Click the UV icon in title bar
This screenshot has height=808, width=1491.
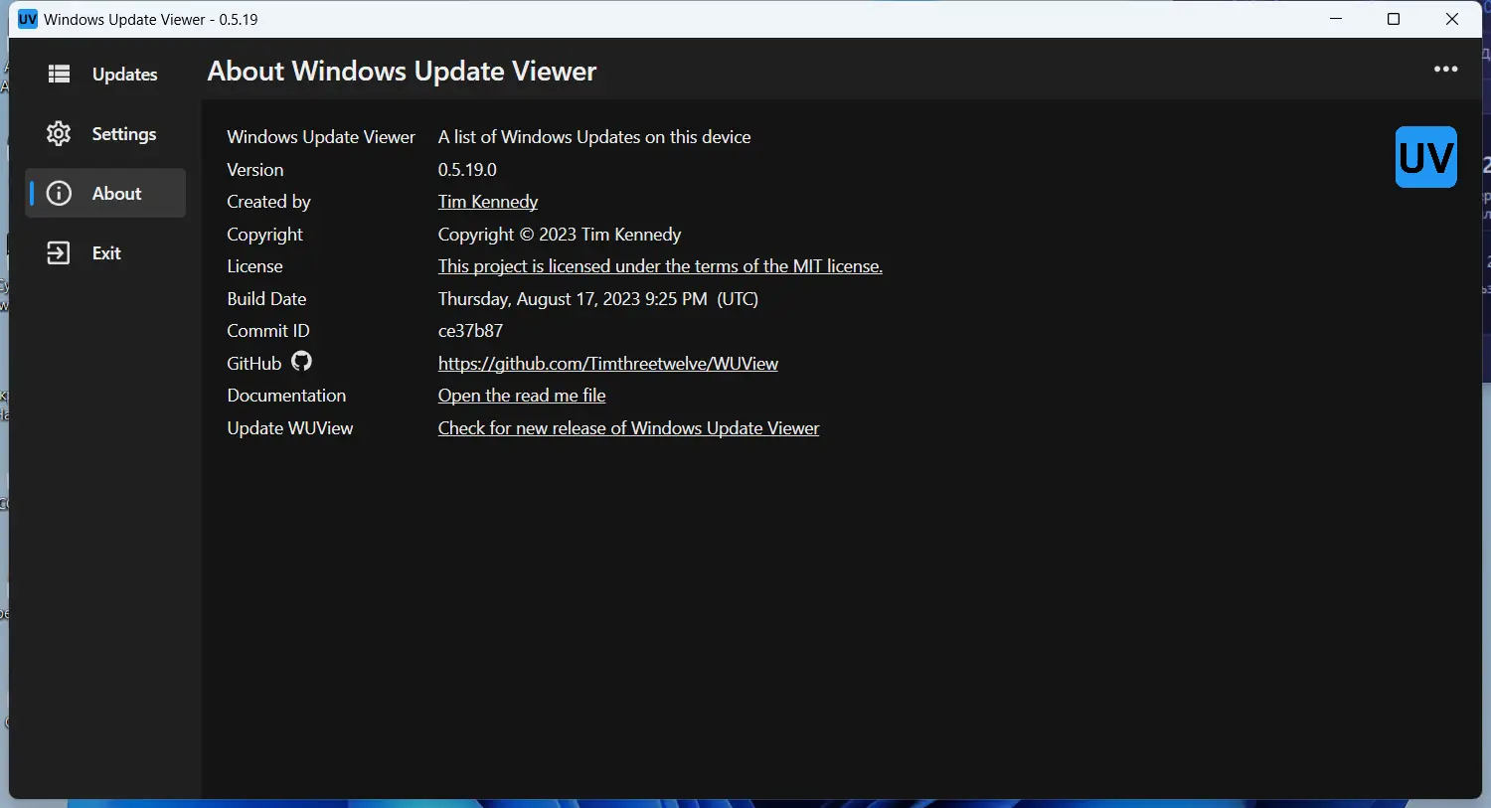coord(28,19)
